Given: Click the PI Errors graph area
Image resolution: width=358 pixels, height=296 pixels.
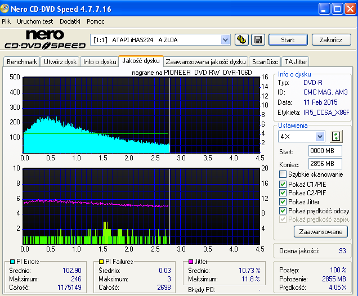Looking at the screenshot, I should [x=141, y=115].
